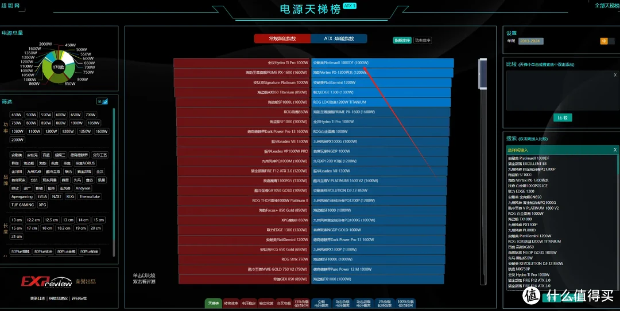Open the 全部天梯榜 link
Screen dimensions: 620x311
607,5
